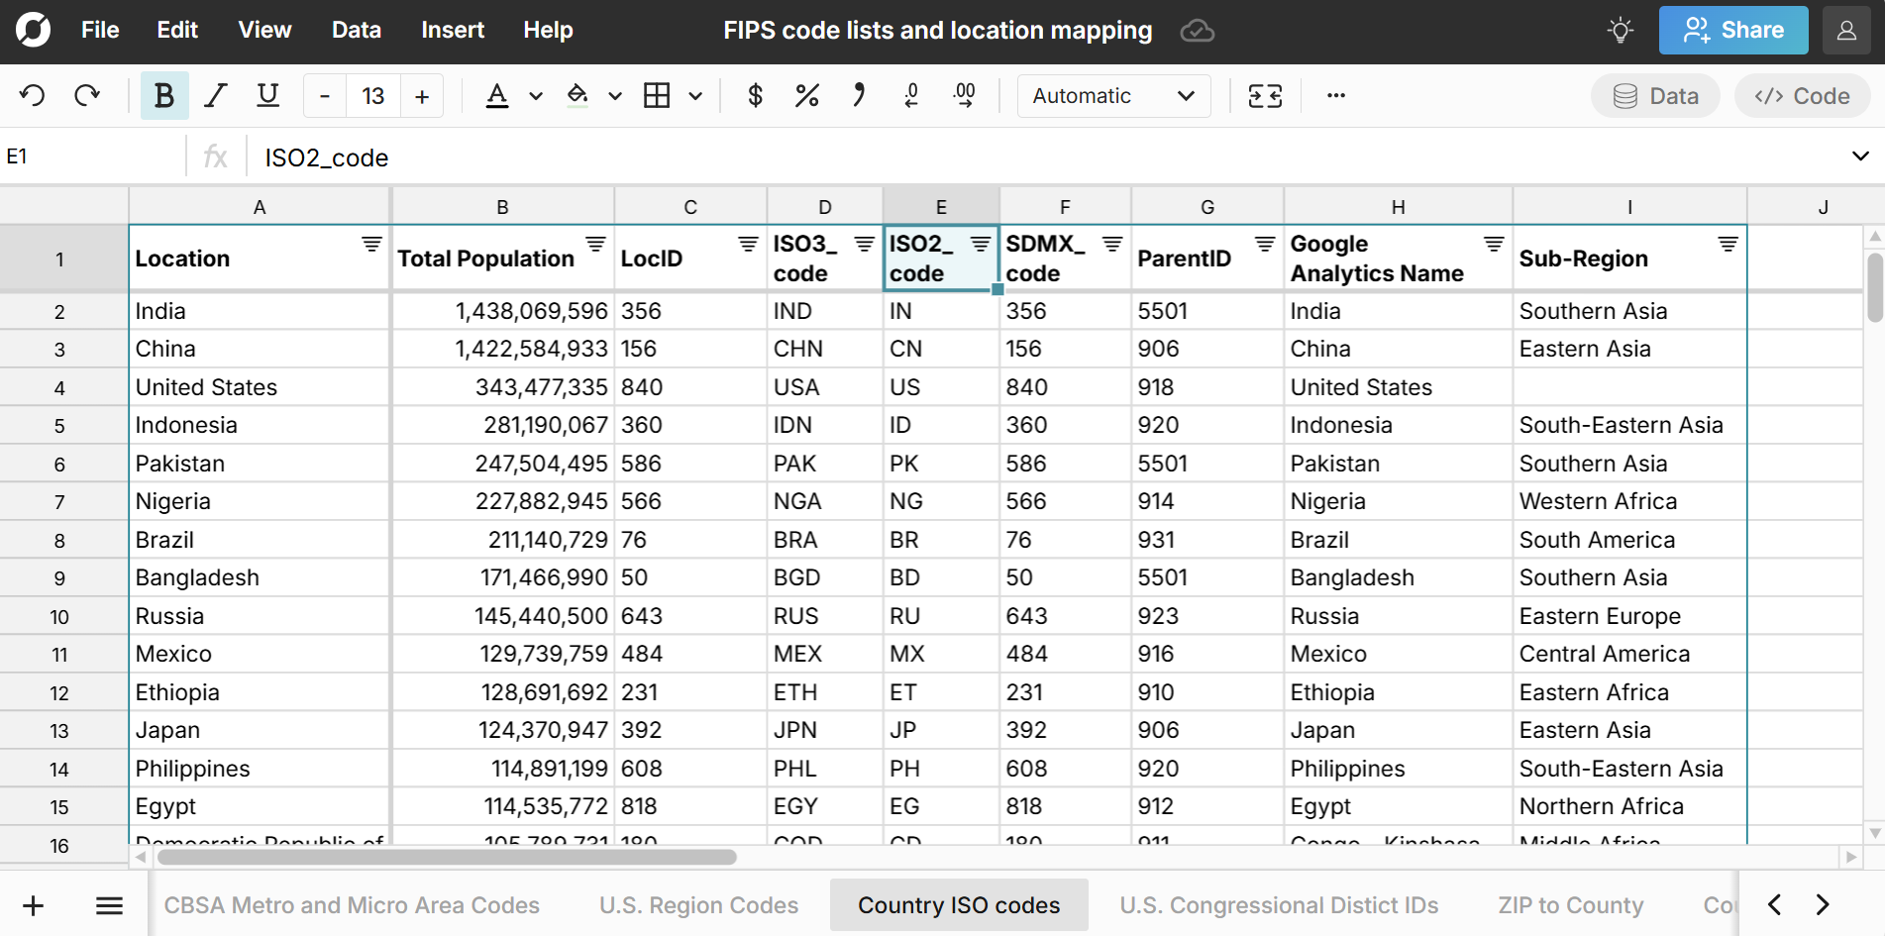Open the Insert menu

point(452,31)
